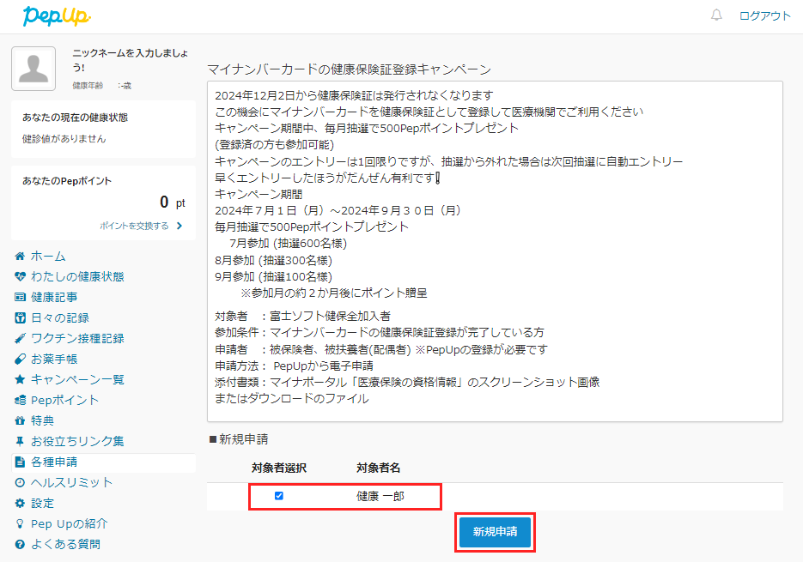
Task: Navigate to ワクチン接種記録
Action: 77,338
